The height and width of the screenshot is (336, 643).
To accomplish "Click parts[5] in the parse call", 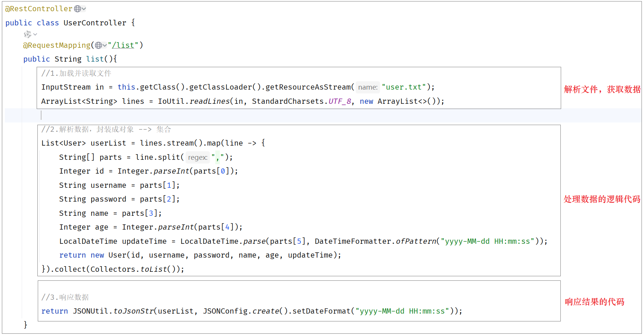I will (288, 241).
